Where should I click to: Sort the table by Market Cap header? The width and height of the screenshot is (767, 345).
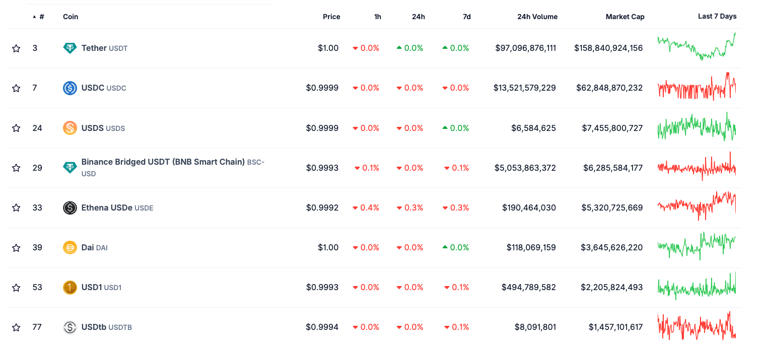point(625,17)
